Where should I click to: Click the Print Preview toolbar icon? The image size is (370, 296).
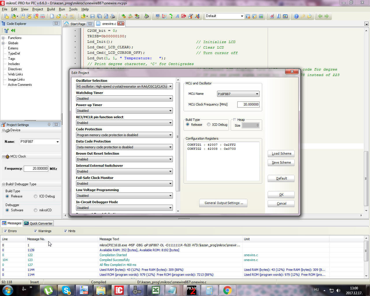106,16
